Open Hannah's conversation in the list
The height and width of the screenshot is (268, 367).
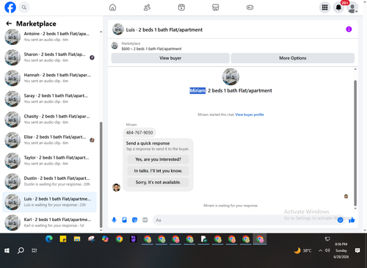click(x=49, y=78)
